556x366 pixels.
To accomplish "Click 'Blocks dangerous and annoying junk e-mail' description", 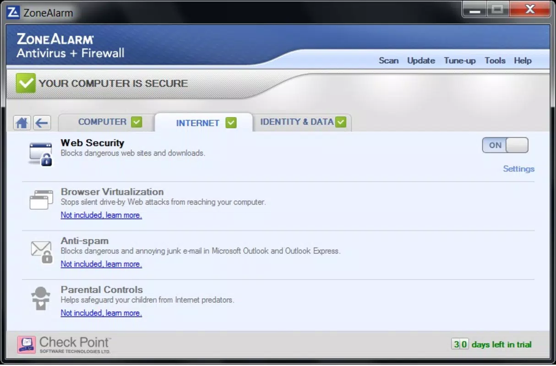I will (201, 251).
